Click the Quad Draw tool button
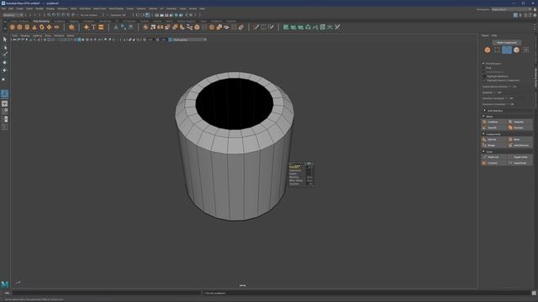The width and height of the screenshot is (538, 302). 520,163
